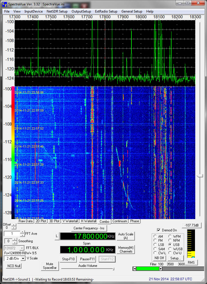Open General Setup menu

pos(132,11)
